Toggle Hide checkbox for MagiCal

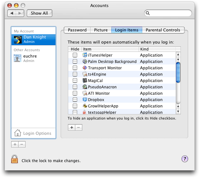[x=75, y=80]
